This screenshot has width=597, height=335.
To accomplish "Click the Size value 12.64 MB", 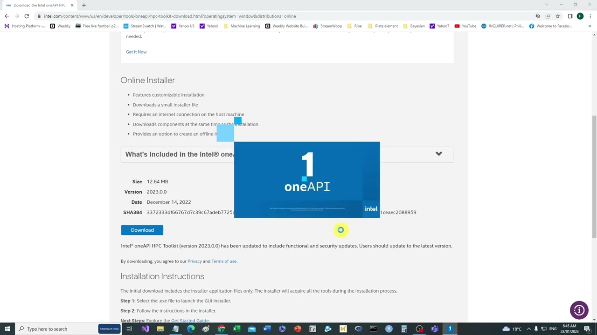I will point(157,181).
